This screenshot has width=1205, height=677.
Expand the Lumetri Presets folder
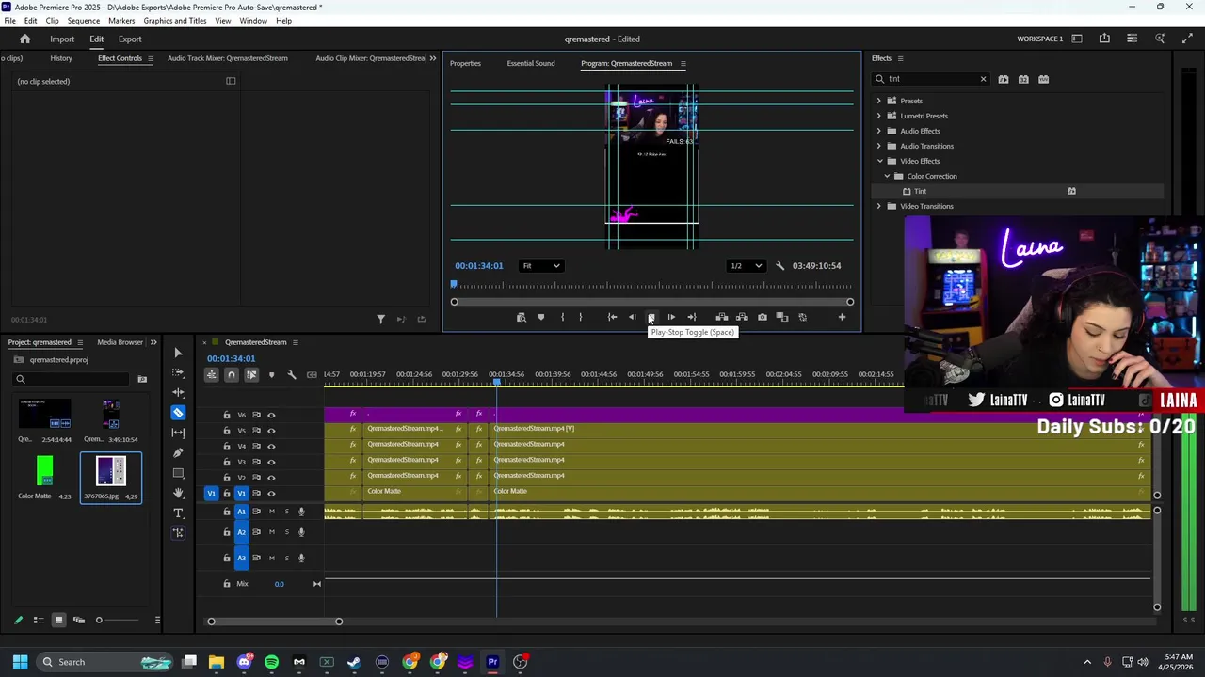click(879, 116)
